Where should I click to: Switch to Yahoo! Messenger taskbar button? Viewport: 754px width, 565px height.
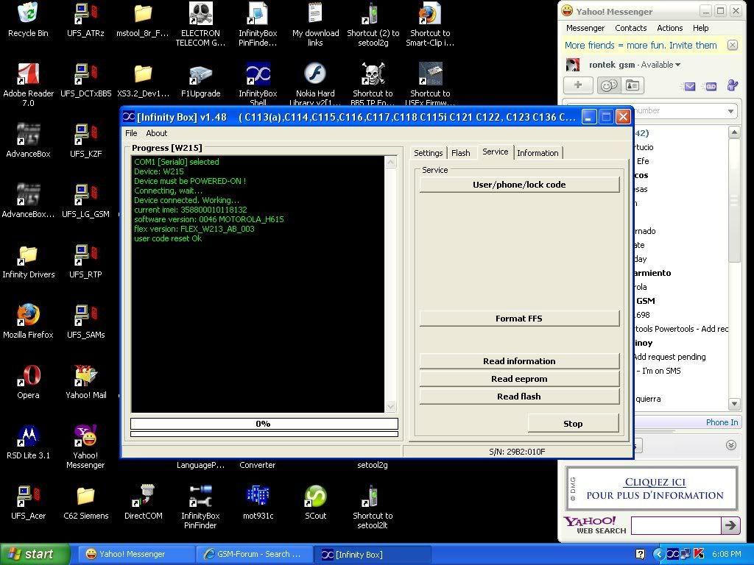pos(137,554)
